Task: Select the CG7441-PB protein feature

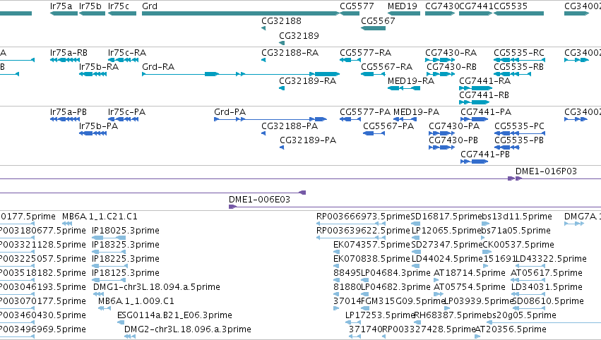Action: click(474, 162)
